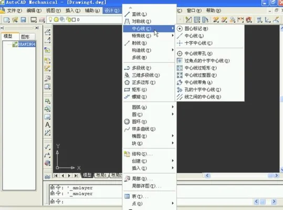Open the 辅助 Assist menu
283x210 pixels.
92,10
